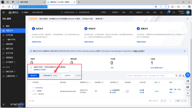Image resolution: width=192 pixels, height=108 pixels.
Task: Click the globe icon in certificate row
Action: [96, 91]
